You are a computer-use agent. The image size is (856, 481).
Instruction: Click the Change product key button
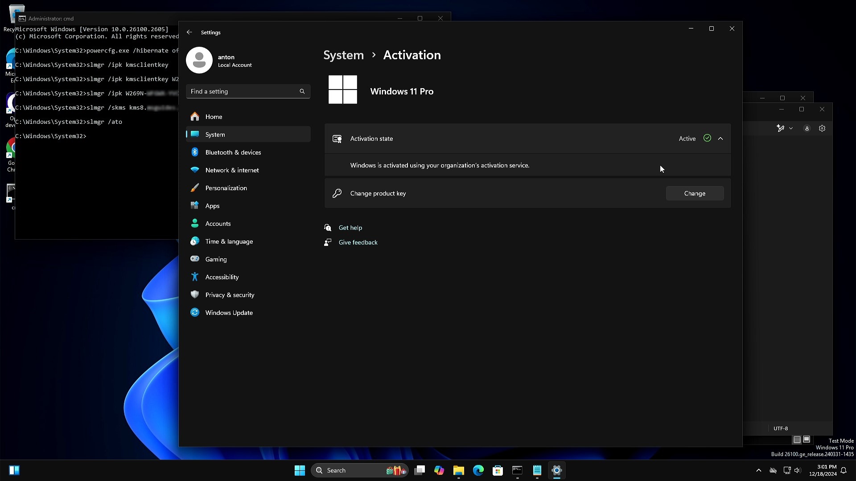click(695, 193)
